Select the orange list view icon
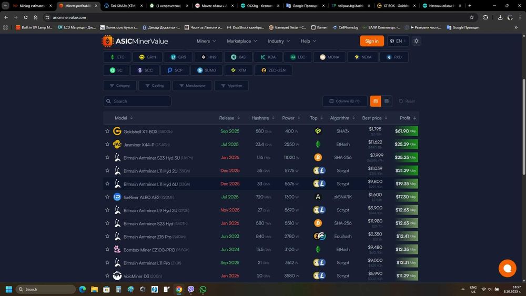The width and height of the screenshot is (526, 296). pyautogui.click(x=376, y=101)
